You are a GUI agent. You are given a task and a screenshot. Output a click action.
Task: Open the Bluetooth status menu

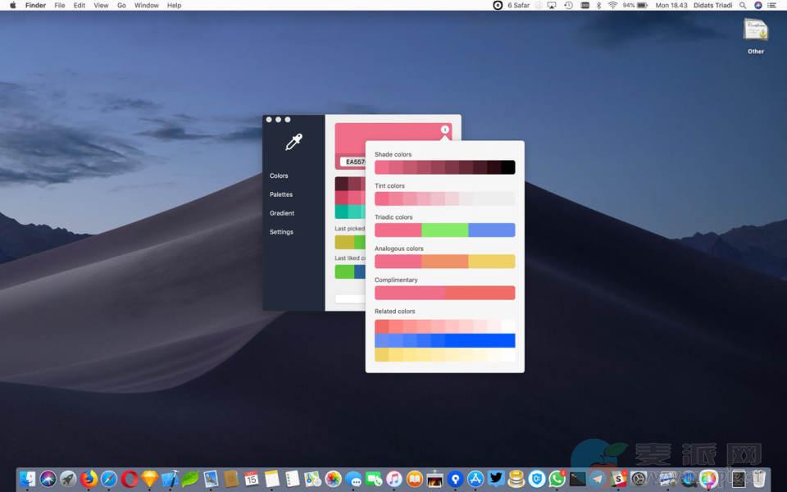[x=598, y=5]
